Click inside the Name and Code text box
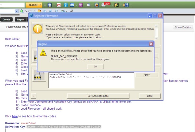 pos(92,80)
